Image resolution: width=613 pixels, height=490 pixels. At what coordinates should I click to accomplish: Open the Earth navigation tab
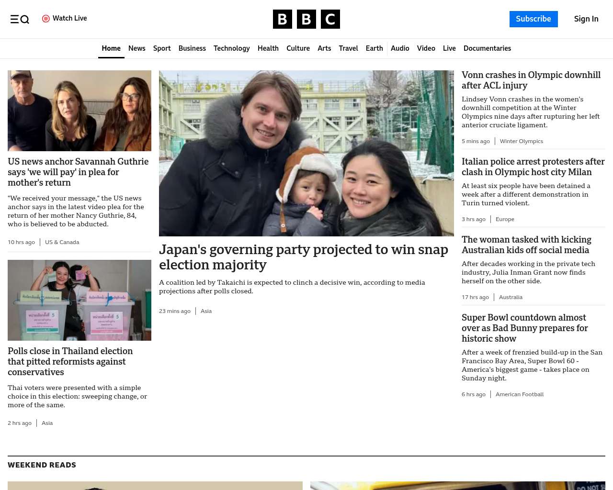pos(374,48)
